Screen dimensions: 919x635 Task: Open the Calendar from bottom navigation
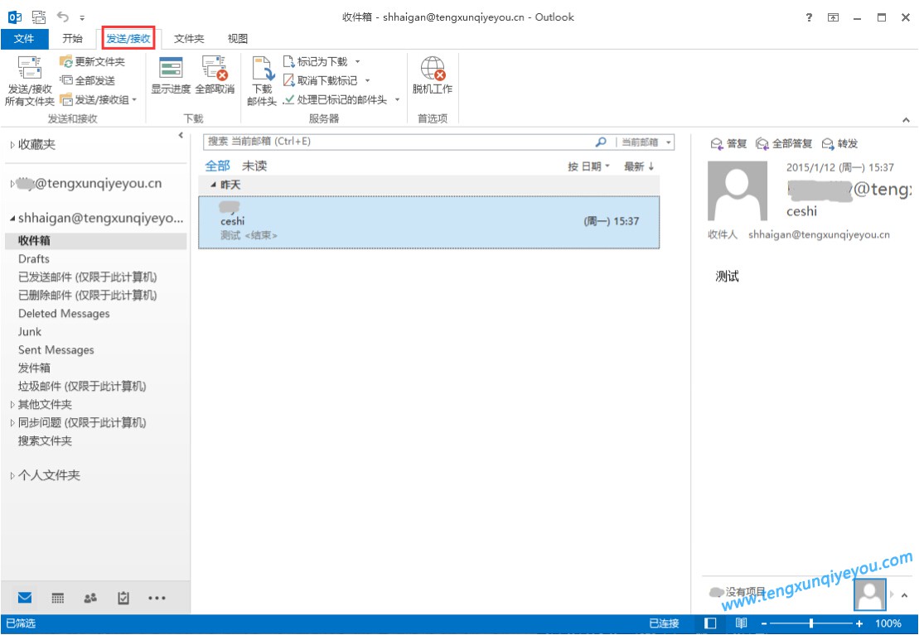[57, 598]
